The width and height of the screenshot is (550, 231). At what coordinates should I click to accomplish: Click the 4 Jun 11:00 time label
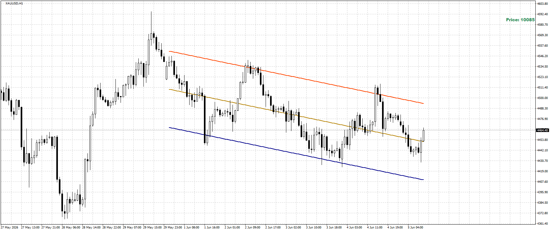[x=375, y=228]
